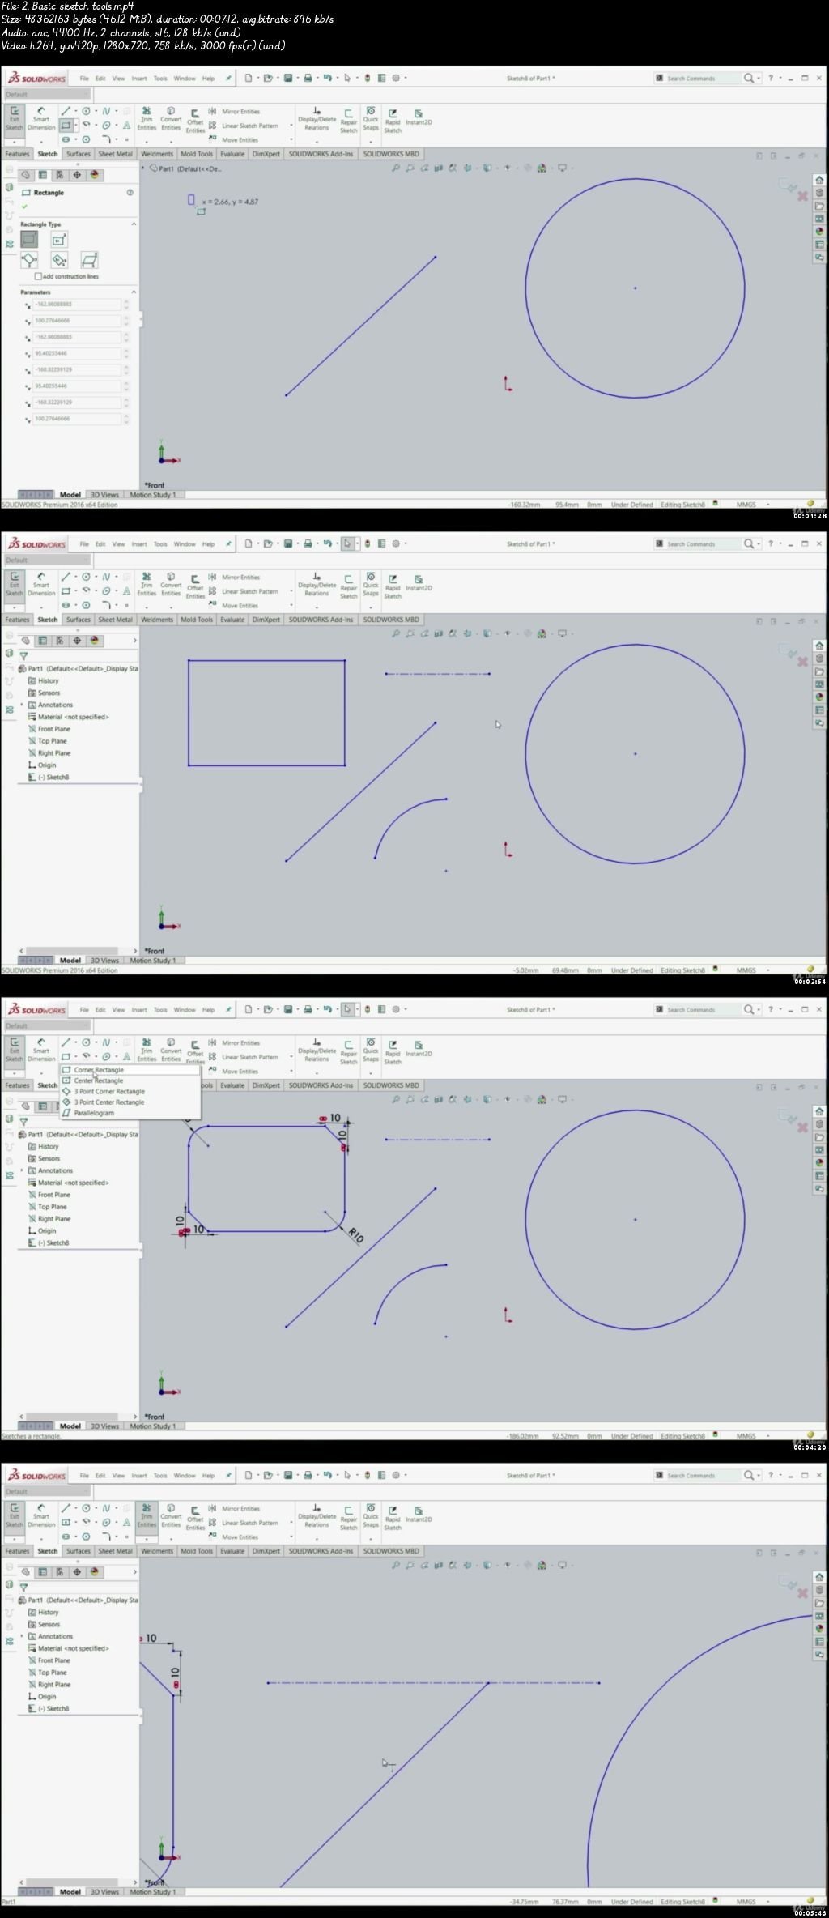The width and height of the screenshot is (829, 1918).
Task: Open the Rectangle panel help icon
Action: 130,193
